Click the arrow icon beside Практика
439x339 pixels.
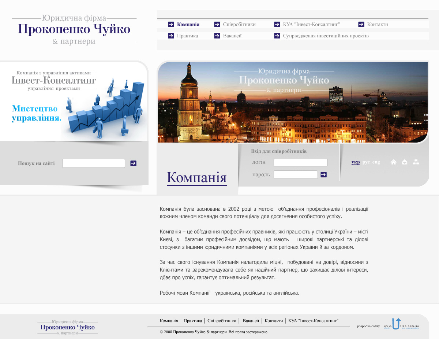[x=171, y=36]
